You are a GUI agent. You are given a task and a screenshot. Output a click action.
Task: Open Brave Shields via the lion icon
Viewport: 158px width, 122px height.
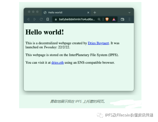pyautogui.click(x=107, y=19)
